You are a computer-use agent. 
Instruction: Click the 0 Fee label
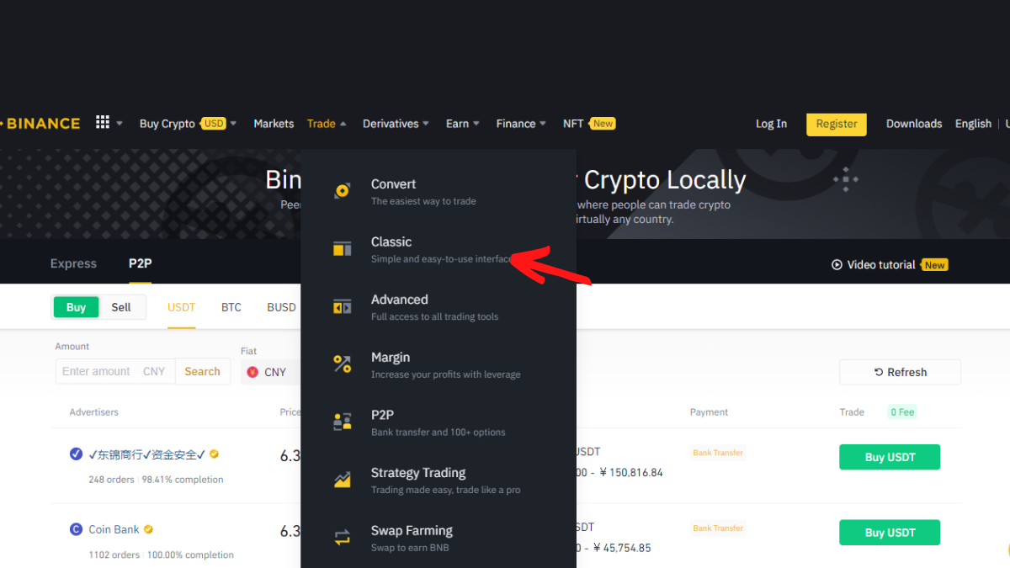902,412
